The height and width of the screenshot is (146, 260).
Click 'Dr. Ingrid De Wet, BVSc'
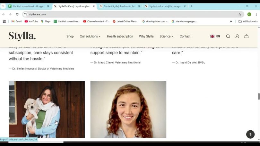[x=190, y=62]
